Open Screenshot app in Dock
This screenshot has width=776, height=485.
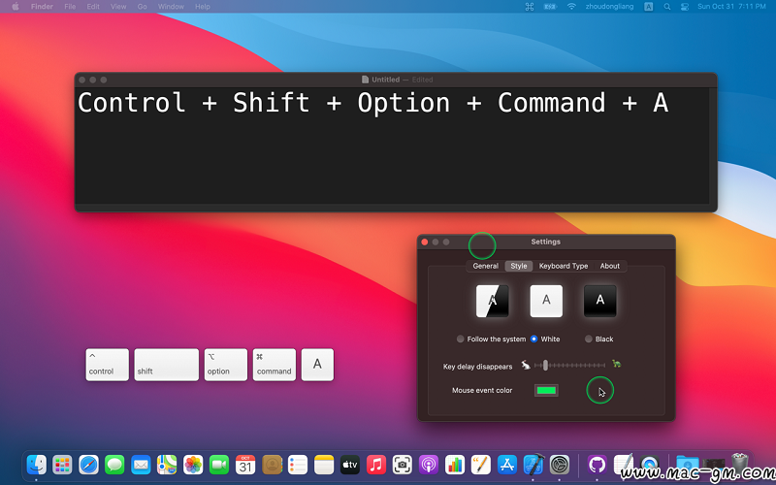(403, 465)
